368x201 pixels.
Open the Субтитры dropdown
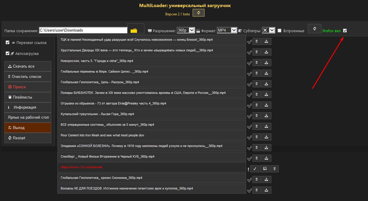tap(268, 30)
